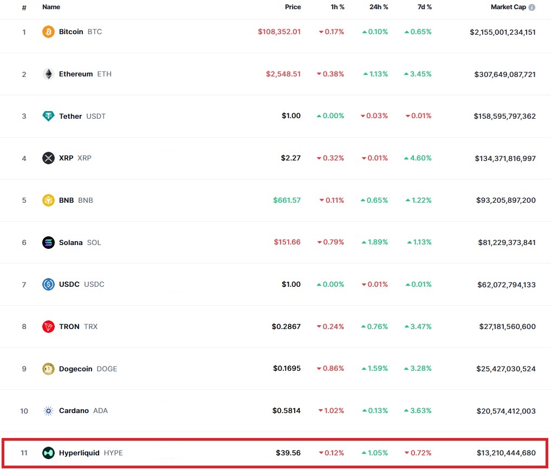This screenshot has height=470, width=551.
Task: Sort table by rank # column
Action: point(24,8)
